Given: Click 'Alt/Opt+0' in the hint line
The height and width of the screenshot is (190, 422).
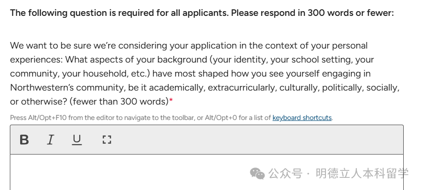Looking at the screenshot, I should 221,118.
